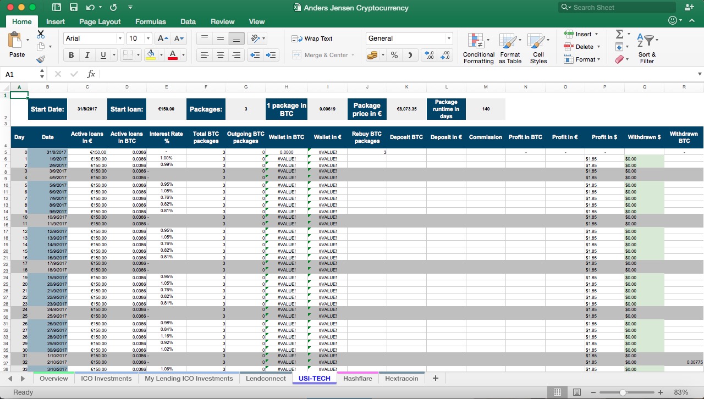Click the Save icon in title bar
Viewport: 704px width, 399px height.
click(x=73, y=8)
